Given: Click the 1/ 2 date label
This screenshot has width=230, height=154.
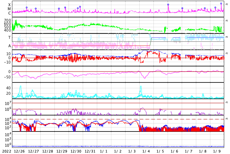Looking at the screenshot, I should pos(118,151).
